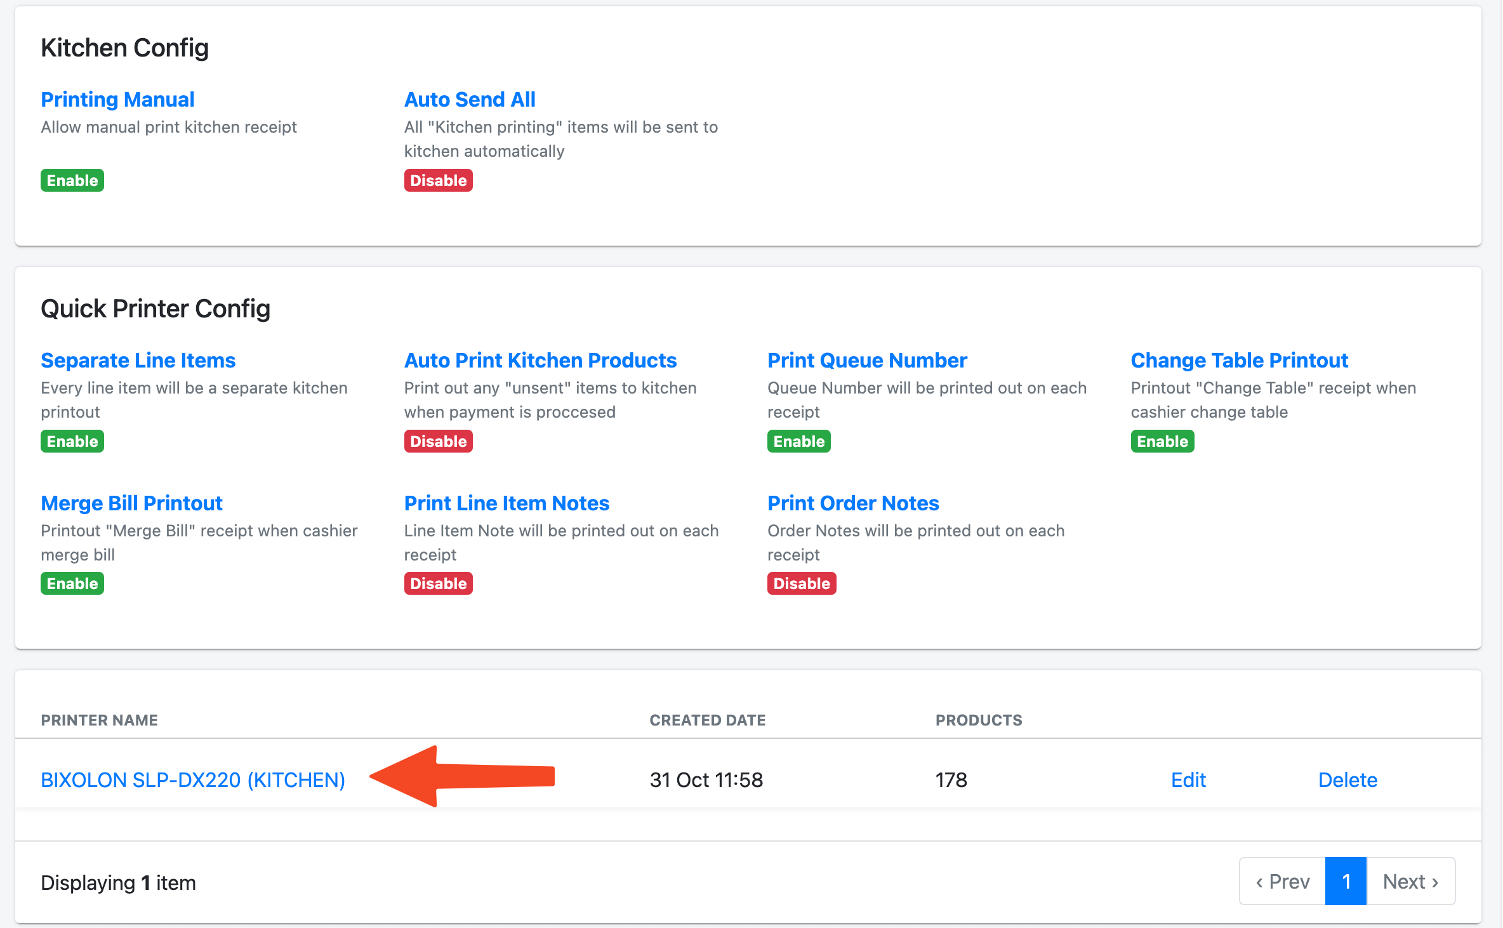Go to next page with Next
This screenshot has height=928, width=1503.
[x=1410, y=881]
